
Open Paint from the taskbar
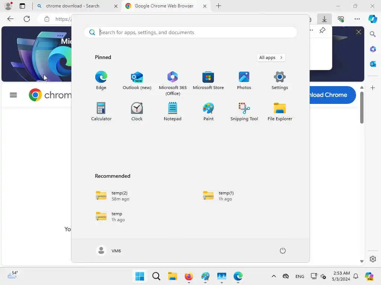point(205,276)
